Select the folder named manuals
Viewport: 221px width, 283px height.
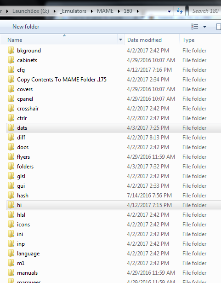pos(27,273)
